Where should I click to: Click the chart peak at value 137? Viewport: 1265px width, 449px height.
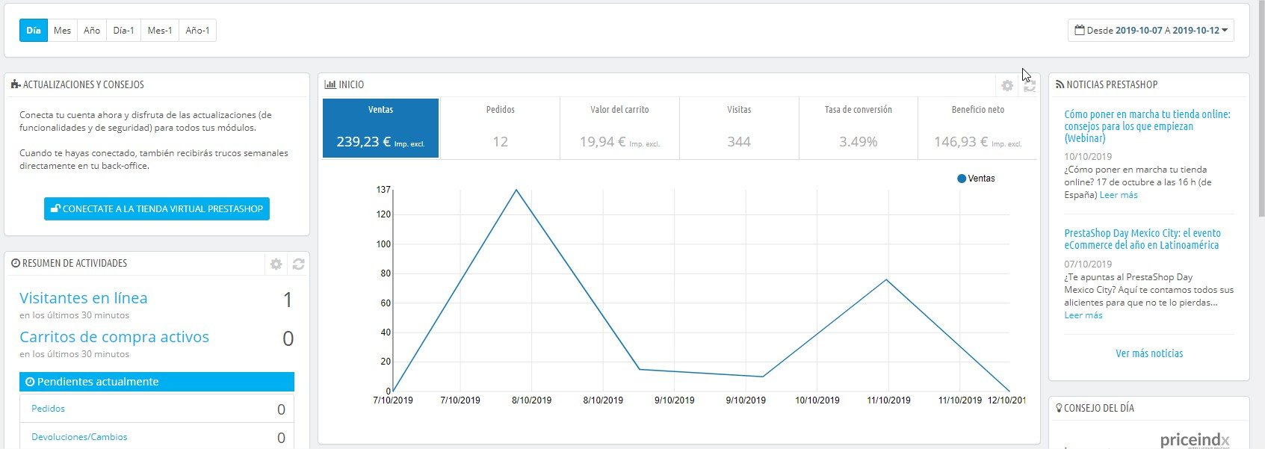point(516,190)
